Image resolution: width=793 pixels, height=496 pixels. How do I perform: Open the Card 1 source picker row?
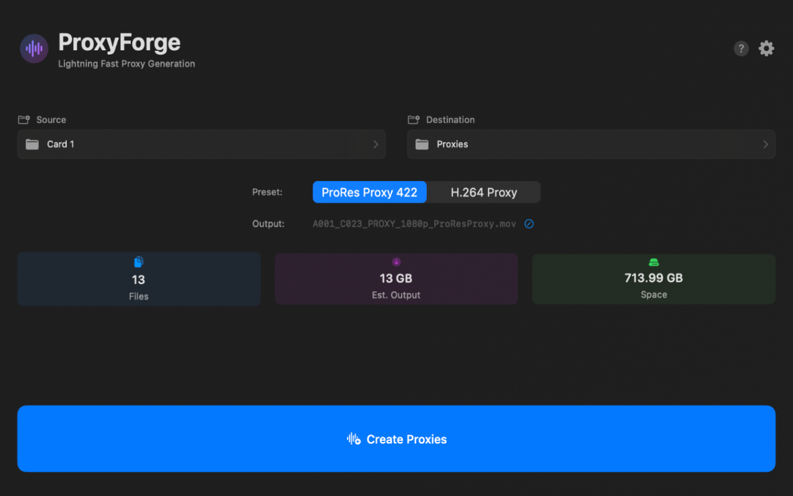[201, 144]
